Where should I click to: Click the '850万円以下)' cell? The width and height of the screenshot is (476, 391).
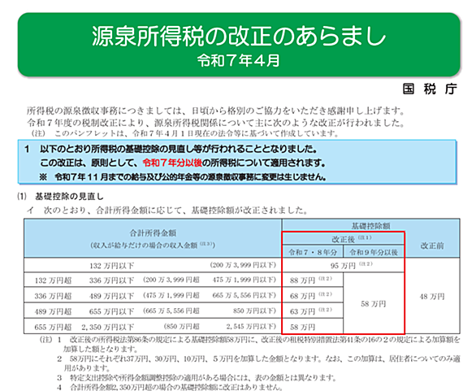pos(255,311)
